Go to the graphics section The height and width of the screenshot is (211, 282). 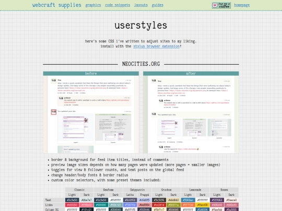pyautogui.click(x=93, y=5)
